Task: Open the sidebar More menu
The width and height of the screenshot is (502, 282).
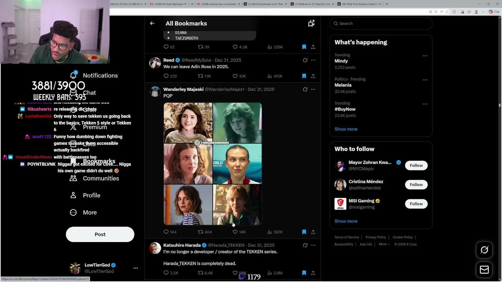Action: click(84, 212)
